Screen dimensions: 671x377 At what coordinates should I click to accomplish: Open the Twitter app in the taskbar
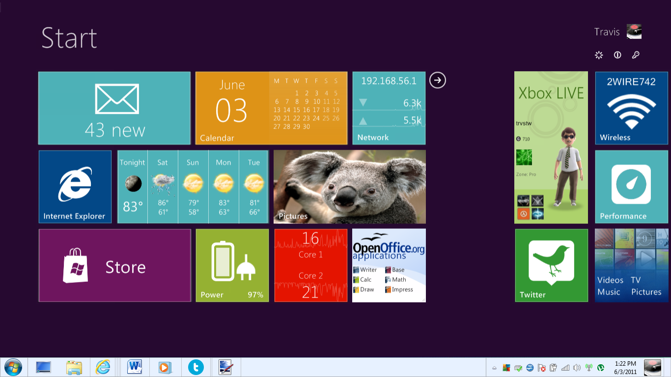196,367
